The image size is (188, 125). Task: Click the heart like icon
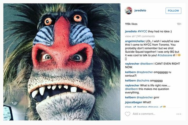coord(128,114)
